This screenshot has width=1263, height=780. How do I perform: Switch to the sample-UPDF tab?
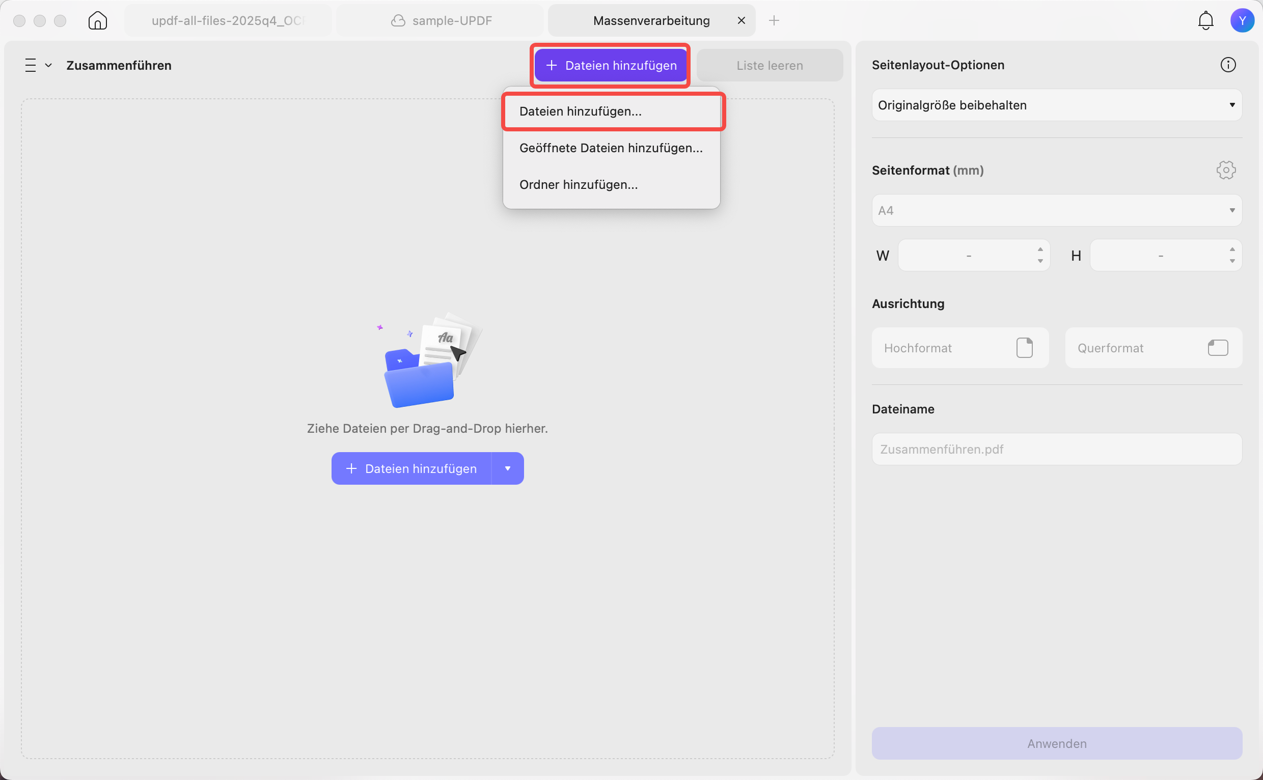(x=440, y=21)
